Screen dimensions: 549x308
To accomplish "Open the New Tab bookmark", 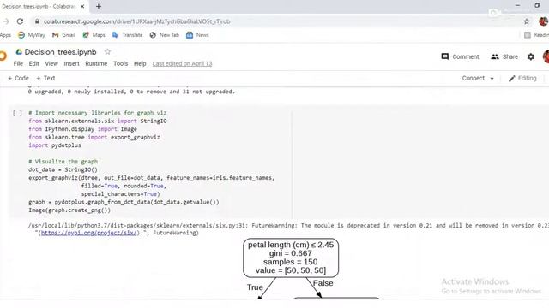I will [x=164, y=35].
